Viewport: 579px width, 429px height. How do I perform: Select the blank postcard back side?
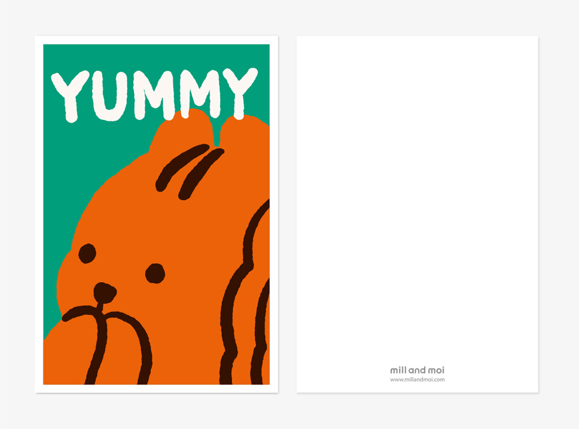[x=417, y=214]
